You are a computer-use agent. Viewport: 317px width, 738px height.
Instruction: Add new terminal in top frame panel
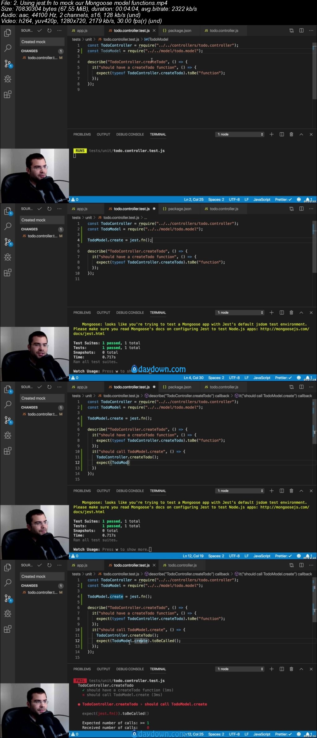(x=271, y=134)
